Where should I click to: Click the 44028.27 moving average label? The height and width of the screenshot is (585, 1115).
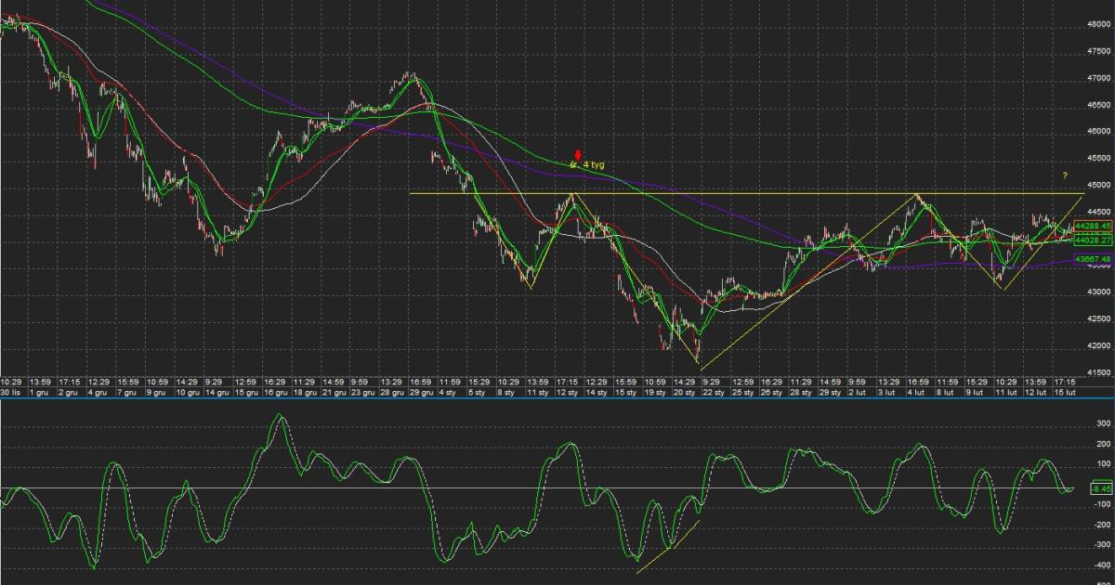(1093, 240)
